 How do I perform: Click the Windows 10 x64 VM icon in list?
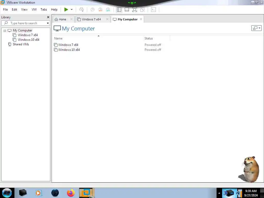tap(56, 50)
